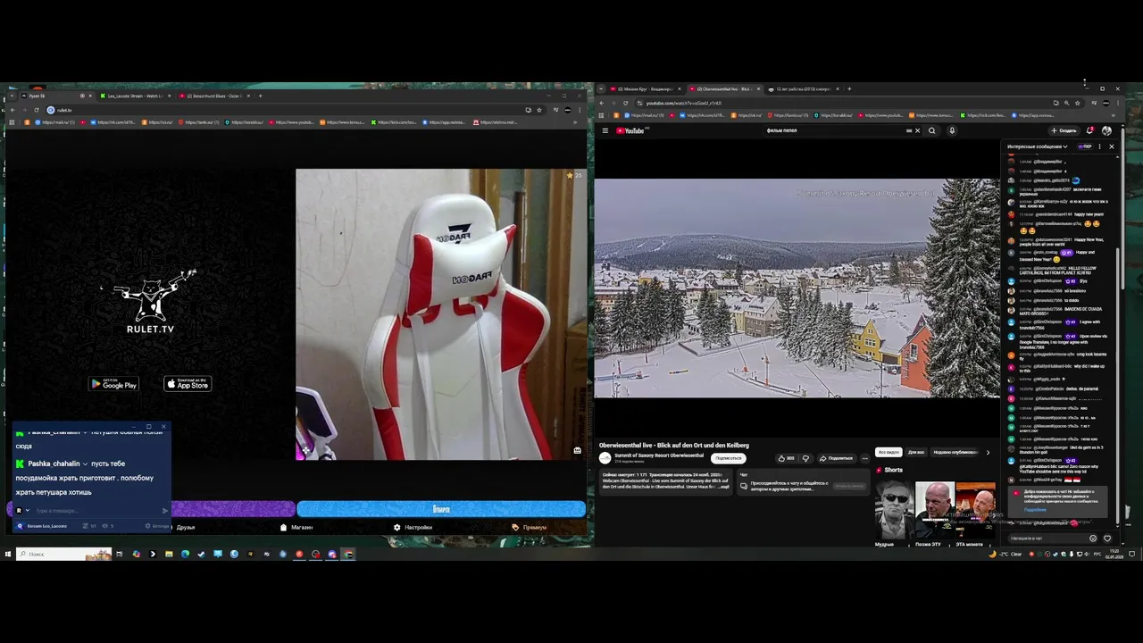1143x643 pixels.
Task: Open Друзья tab on rulet.tv
Action: pyautogui.click(x=186, y=527)
